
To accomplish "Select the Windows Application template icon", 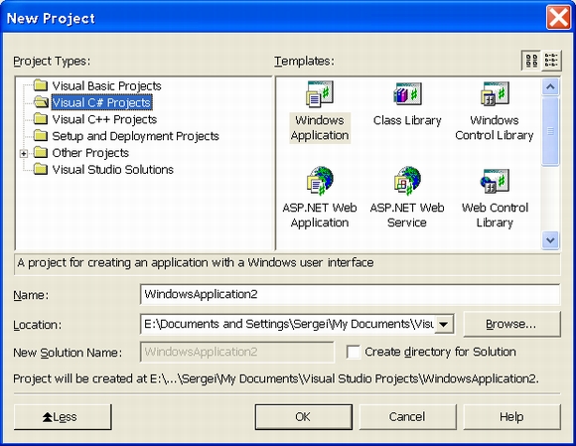I will coord(320,94).
